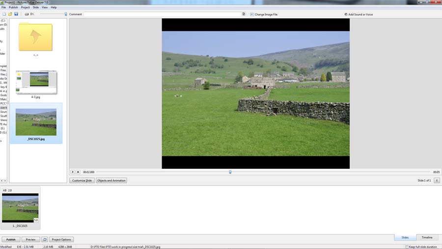This screenshot has width=442, height=249.
Task: Open Objects and Animation editor
Action: [x=111, y=181]
